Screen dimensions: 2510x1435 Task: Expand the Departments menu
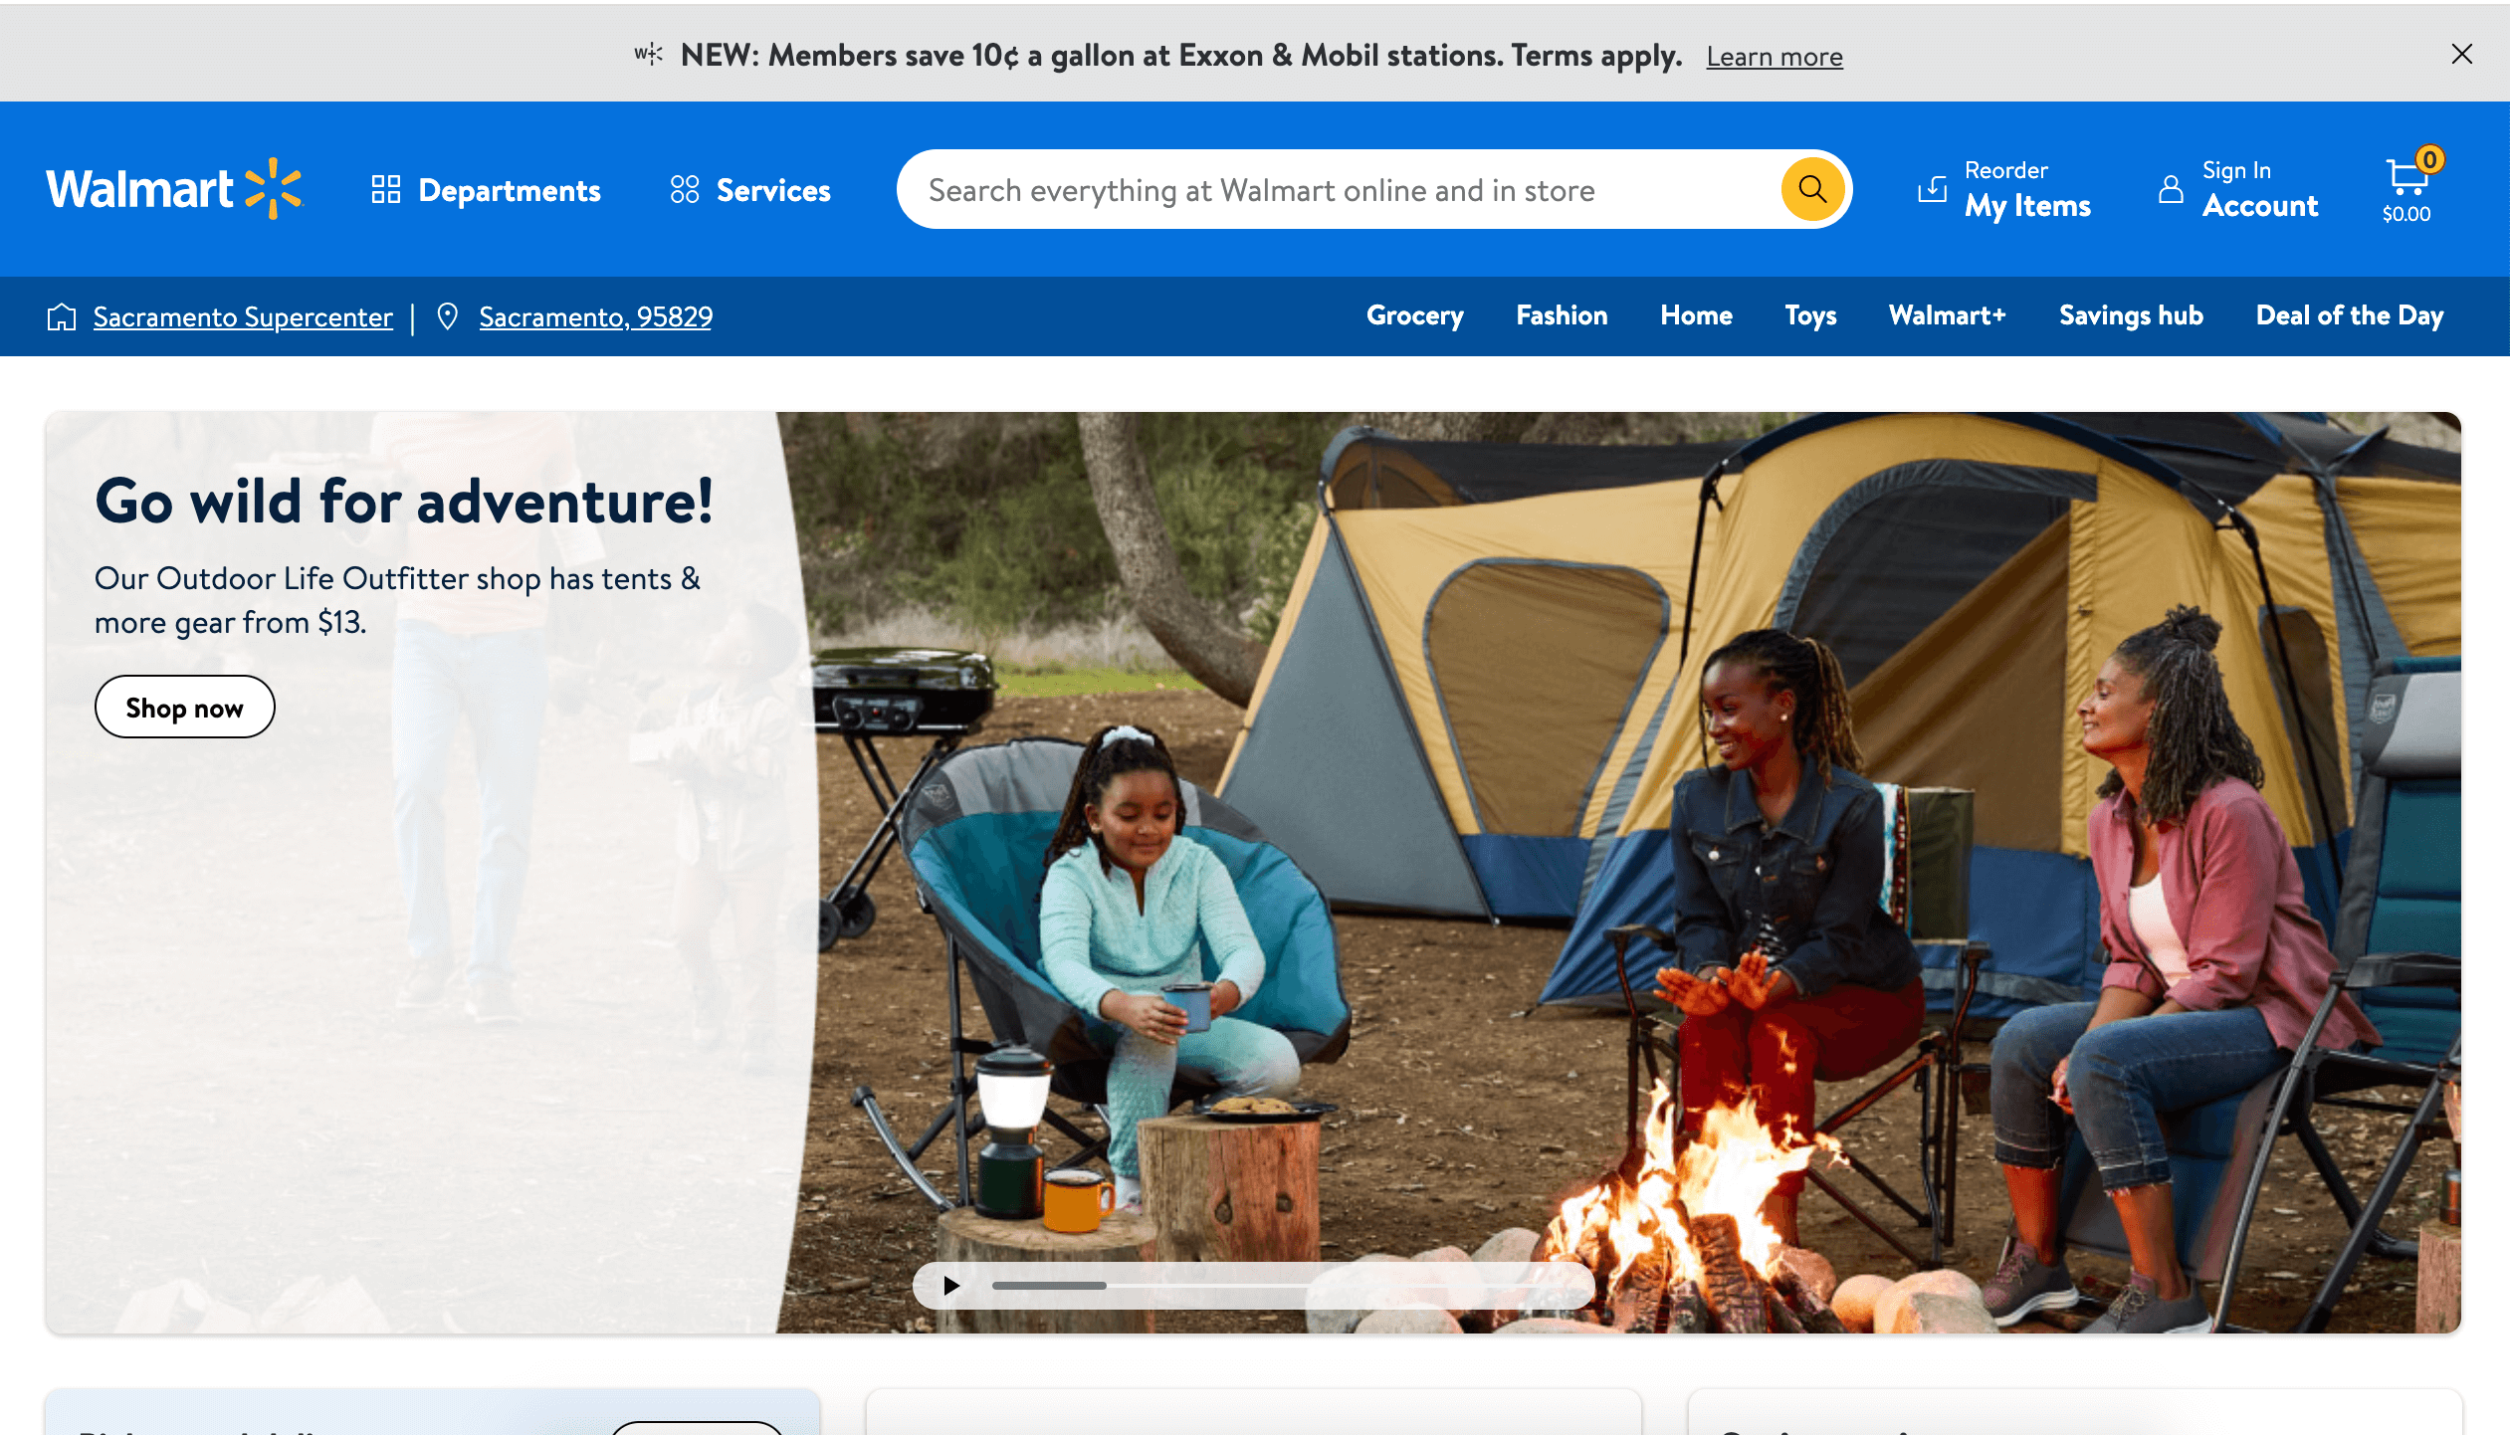486,190
